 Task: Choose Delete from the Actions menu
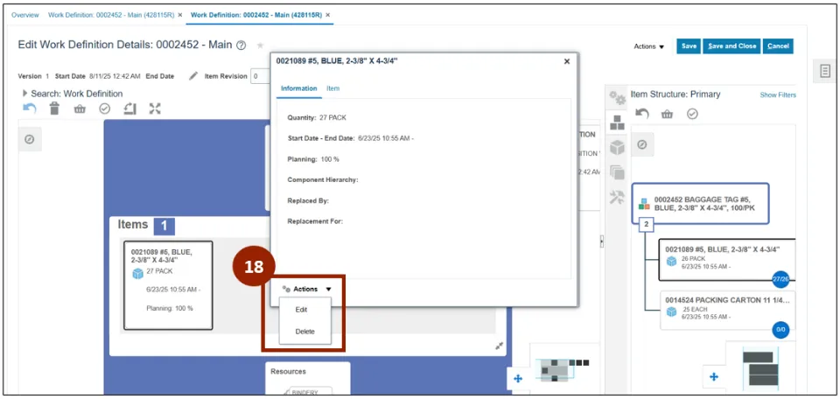pos(304,332)
